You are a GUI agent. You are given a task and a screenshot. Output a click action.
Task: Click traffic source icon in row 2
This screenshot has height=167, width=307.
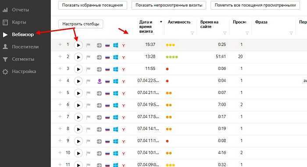99,57
